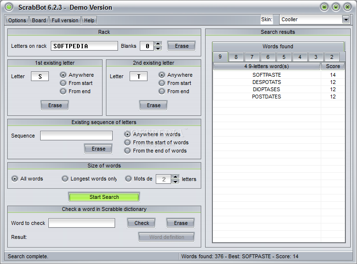Click the Letters on rack input field
This screenshot has height=264, width=357.
pyautogui.click(x=84, y=46)
